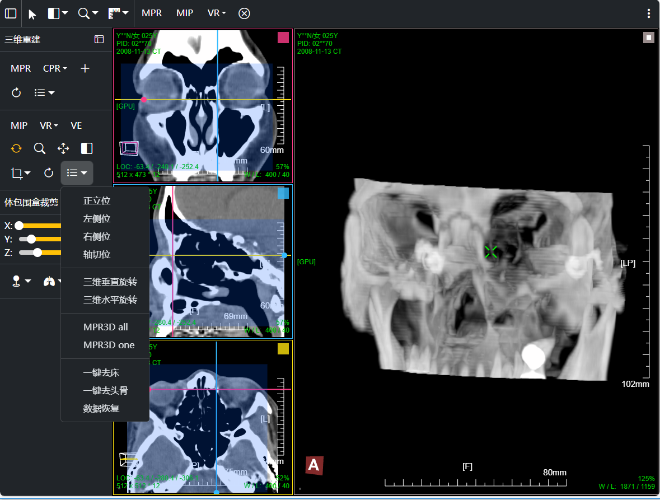
Task: Close the highlighted list menu button
Action: tap(77, 172)
